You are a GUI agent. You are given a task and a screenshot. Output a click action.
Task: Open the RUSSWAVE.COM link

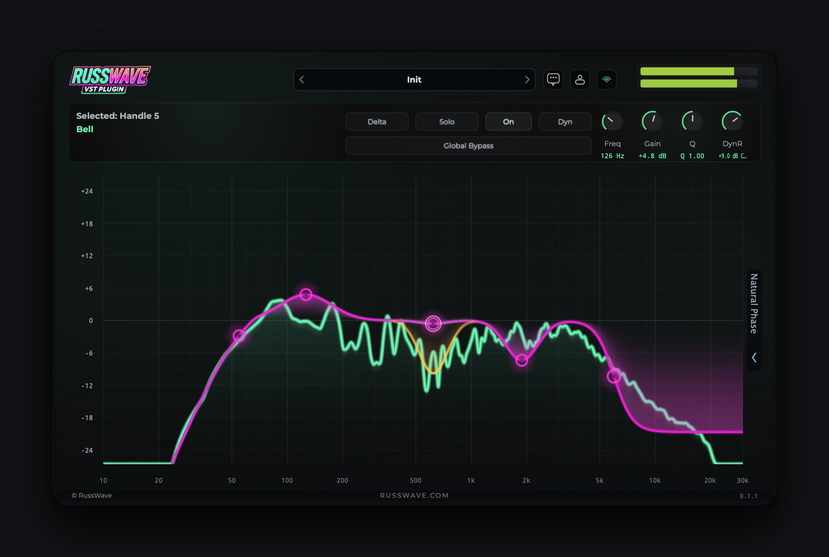[414, 495]
